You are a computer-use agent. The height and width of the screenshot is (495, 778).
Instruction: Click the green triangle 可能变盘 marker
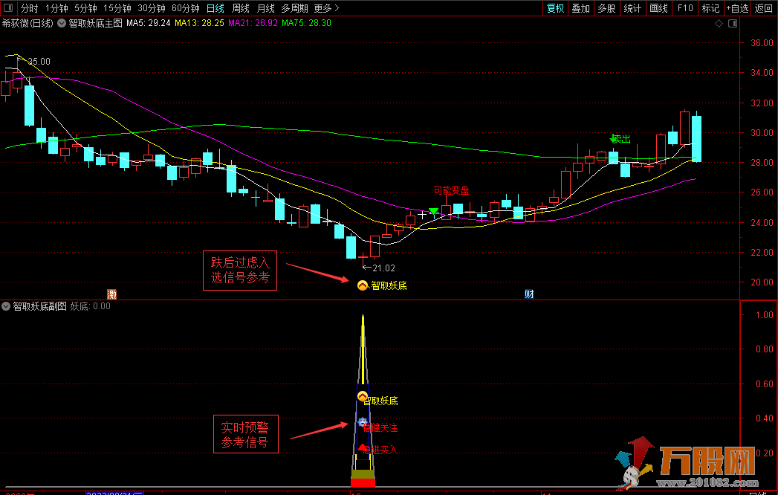coord(433,212)
